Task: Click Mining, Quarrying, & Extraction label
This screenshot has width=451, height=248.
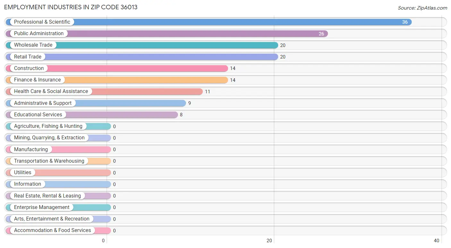Action: (x=49, y=138)
